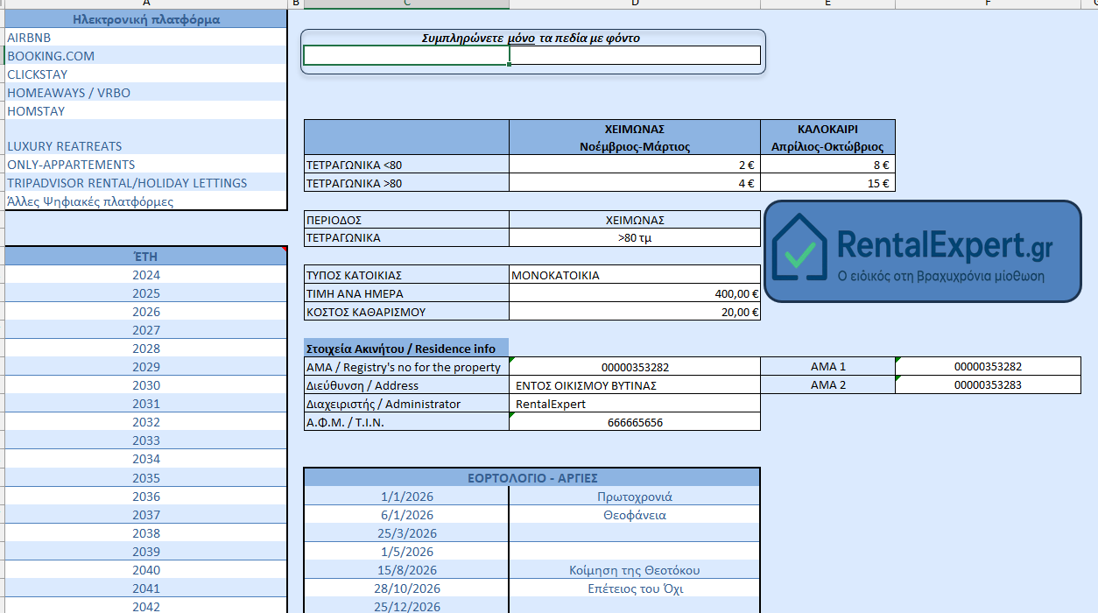Image resolution: width=1098 pixels, height=613 pixels.
Task: Select the RentalExpert administrator value cell
Action: pyautogui.click(x=635, y=404)
